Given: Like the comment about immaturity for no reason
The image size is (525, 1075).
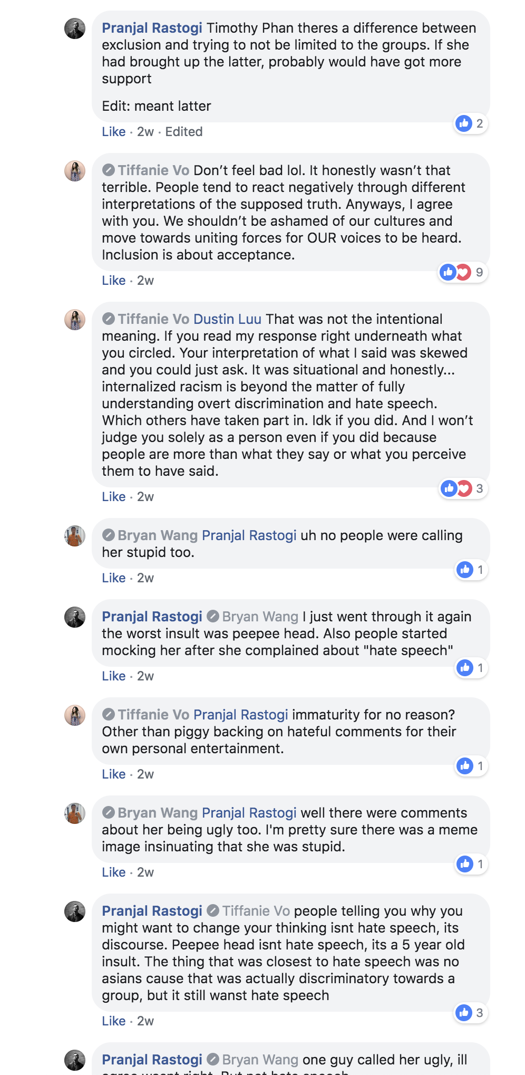Looking at the screenshot, I should pyautogui.click(x=113, y=774).
